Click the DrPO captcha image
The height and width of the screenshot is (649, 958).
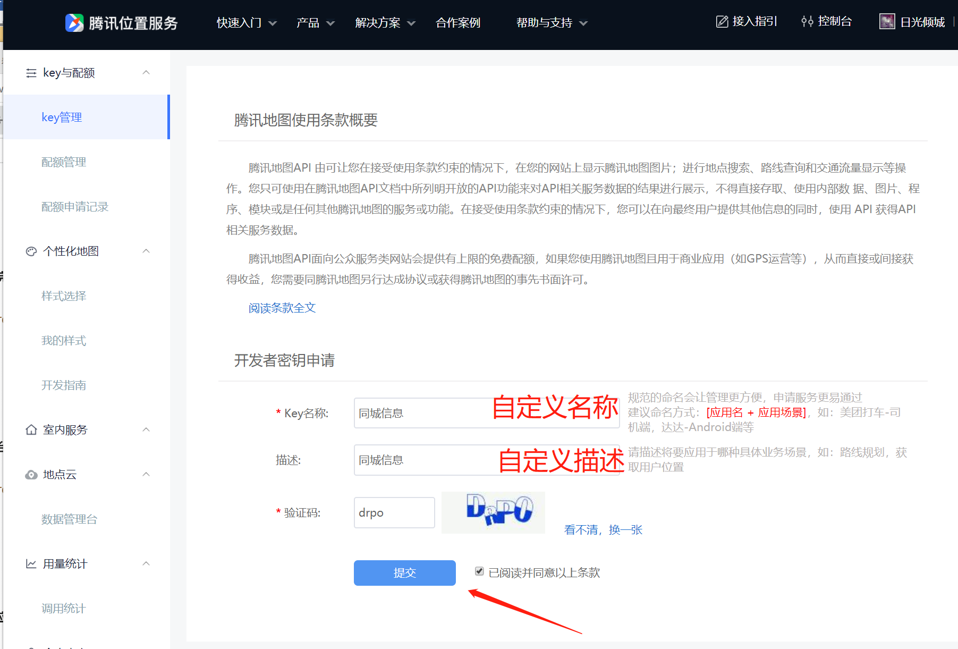coord(493,512)
